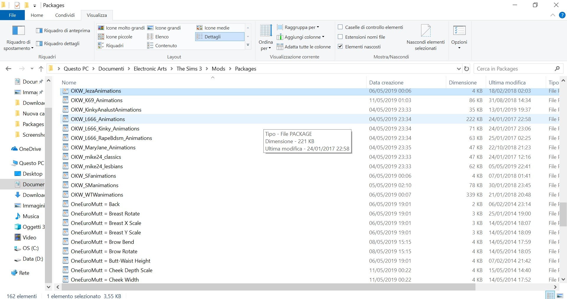This screenshot has height=299, width=567.
Task: Toggle Riquadro di anteprima
Action: coord(63,31)
